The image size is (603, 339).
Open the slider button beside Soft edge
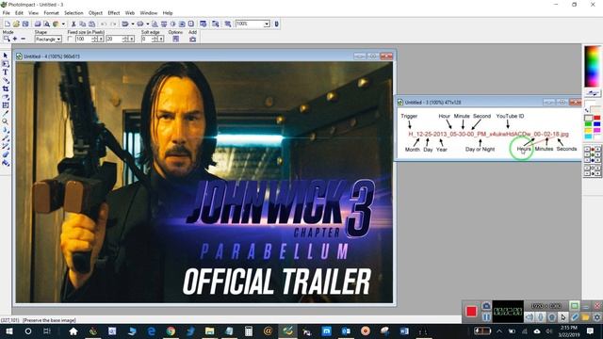point(161,40)
